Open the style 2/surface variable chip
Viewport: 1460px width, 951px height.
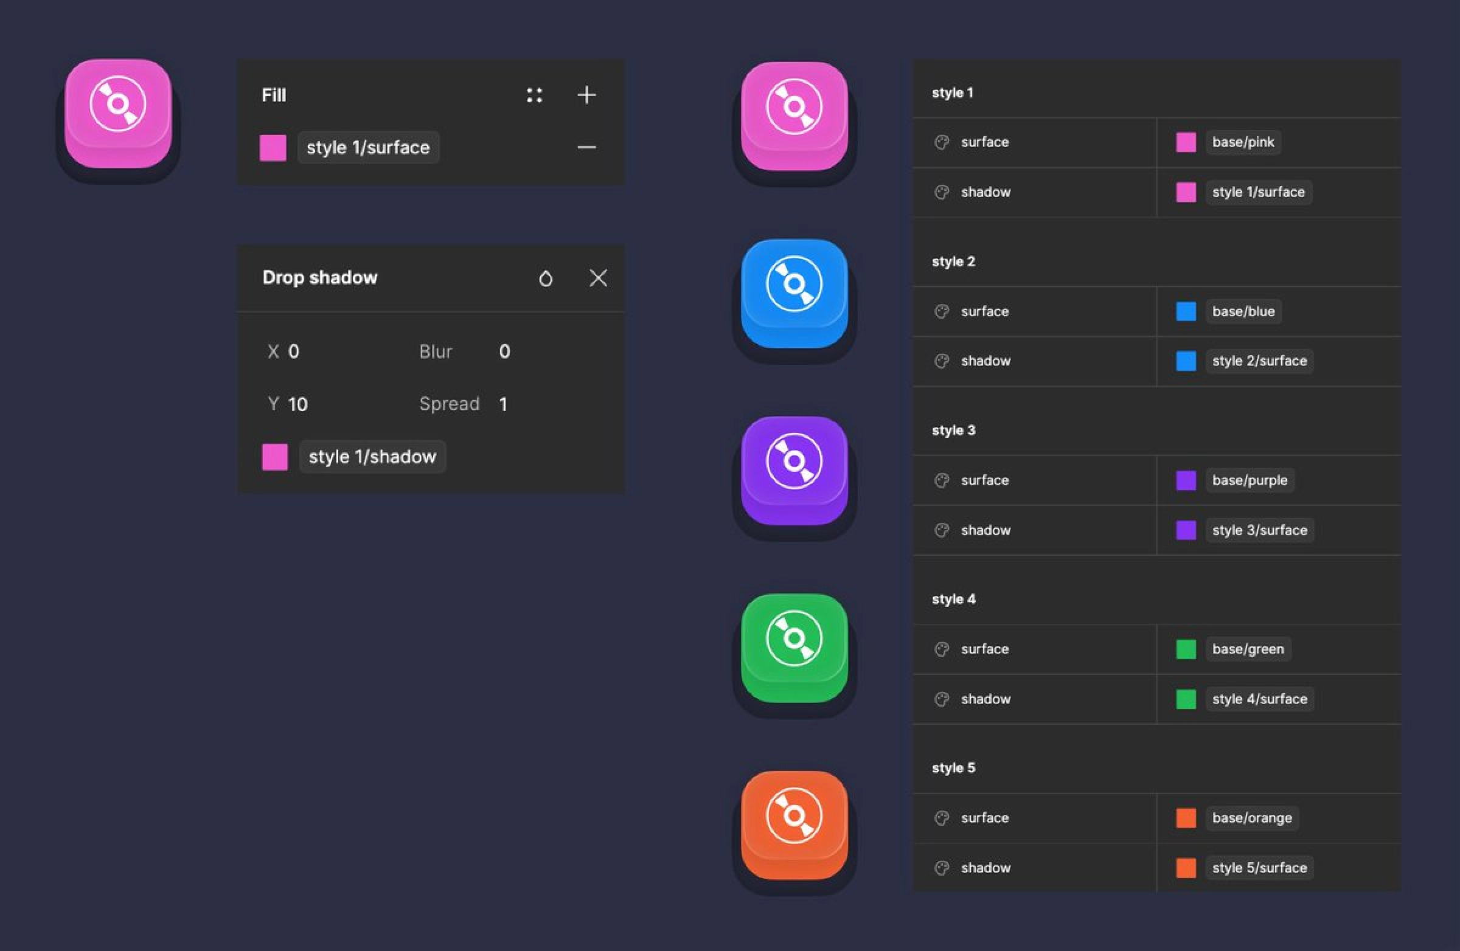(1259, 361)
